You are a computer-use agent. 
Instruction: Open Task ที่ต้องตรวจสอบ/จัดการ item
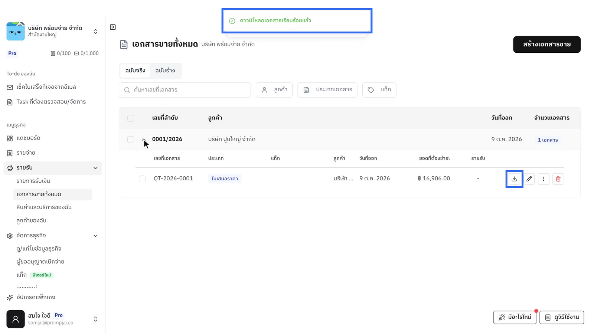click(46, 102)
